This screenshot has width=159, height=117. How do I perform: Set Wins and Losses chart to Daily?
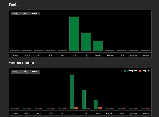click(x=25, y=72)
